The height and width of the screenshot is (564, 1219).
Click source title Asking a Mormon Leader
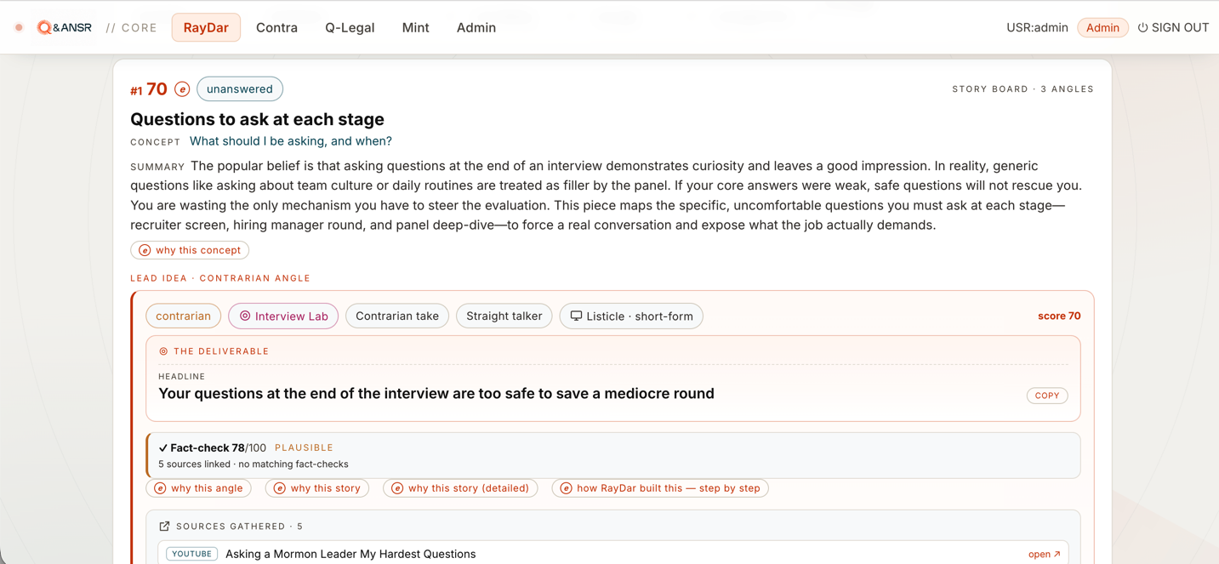tap(350, 554)
